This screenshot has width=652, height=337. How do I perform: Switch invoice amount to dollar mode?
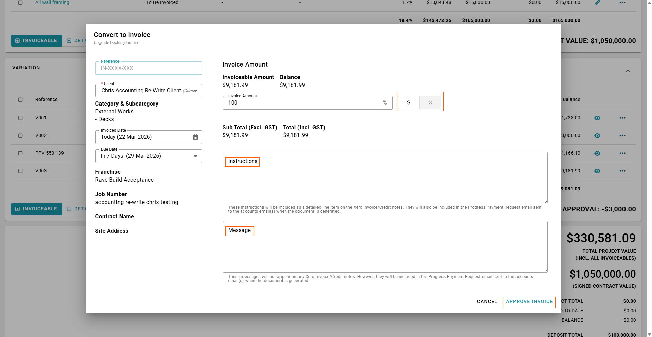point(409,102)
